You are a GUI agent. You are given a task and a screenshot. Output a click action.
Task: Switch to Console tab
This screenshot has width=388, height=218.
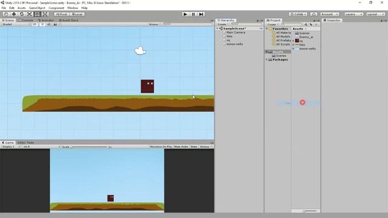(26, 20)
